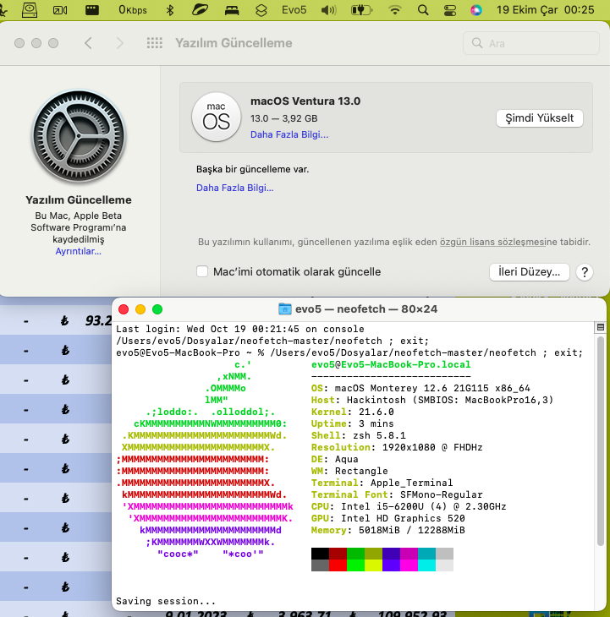Go back with the left chevron arrow

point(89,43)
